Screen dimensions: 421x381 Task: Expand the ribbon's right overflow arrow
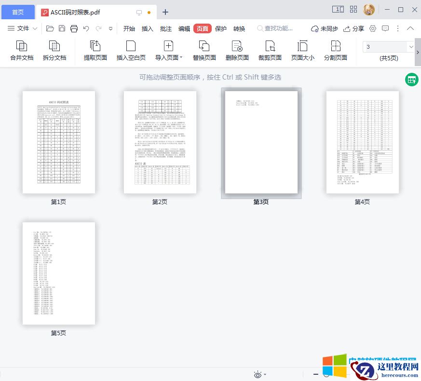pyautogui.click(x=418, y=53)
